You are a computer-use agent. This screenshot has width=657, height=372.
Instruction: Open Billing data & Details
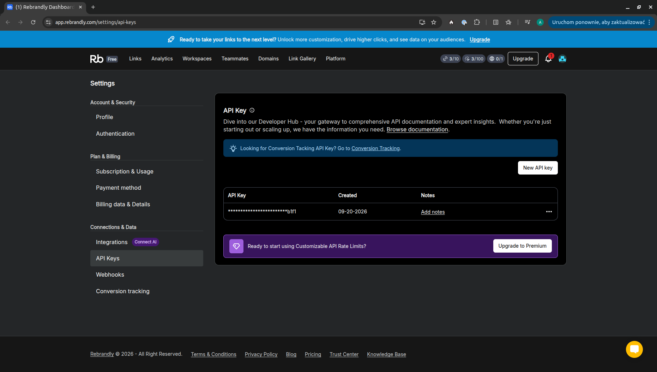(x=147, y=204)
